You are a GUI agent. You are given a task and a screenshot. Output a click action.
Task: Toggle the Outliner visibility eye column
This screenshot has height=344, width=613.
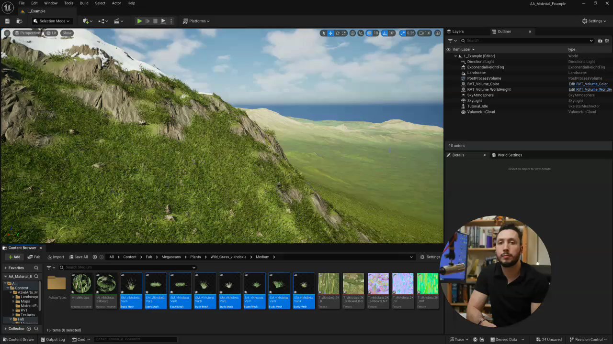448,49
